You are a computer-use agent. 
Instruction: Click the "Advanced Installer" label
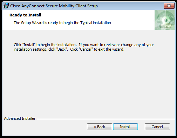20,118
